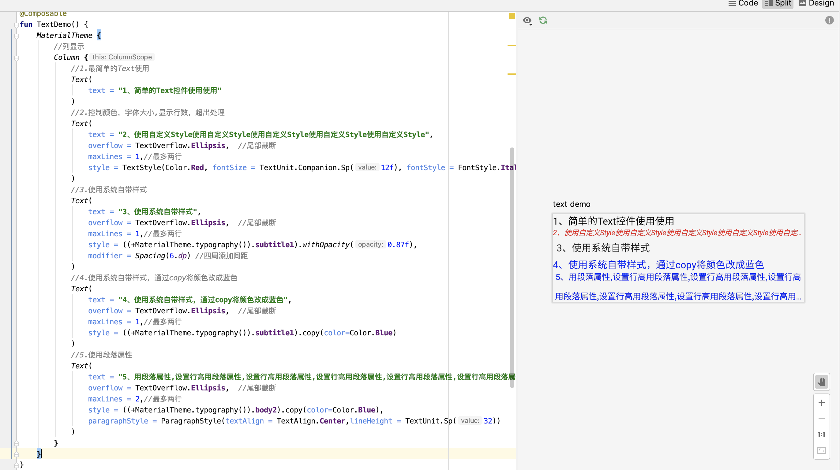This screenshot has height=470, width=840.
Task: Enable the pan hand tool
Action: pyautogui.click(x=821, y=382)
